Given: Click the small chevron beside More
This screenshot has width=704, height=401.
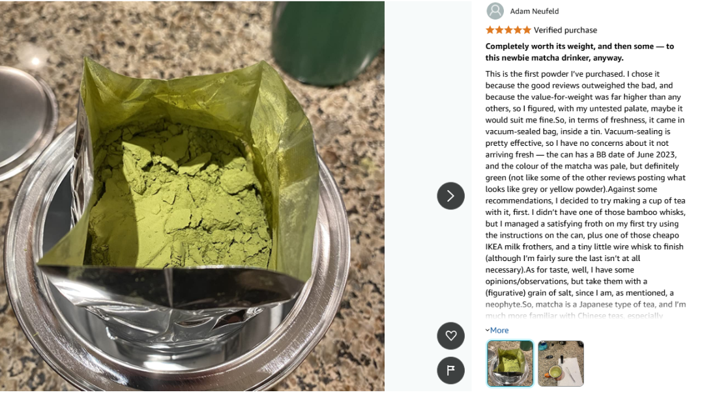Looking at the screenshot, I should (488, 330).
